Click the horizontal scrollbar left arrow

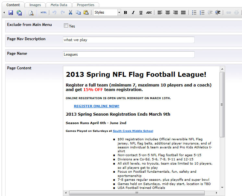pyautogui.click(x=66, y=193)
